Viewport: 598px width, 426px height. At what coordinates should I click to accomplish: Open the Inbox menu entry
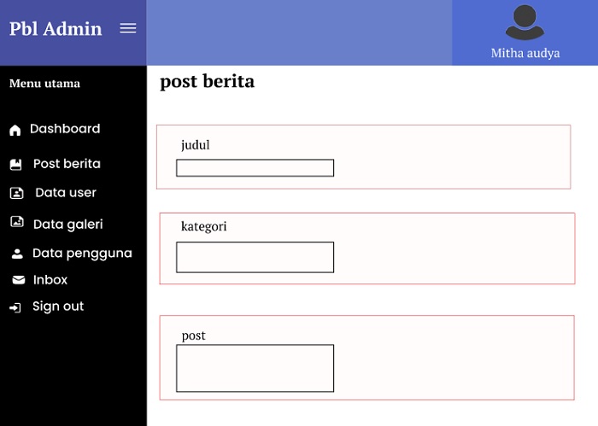(x=50, y=280)
